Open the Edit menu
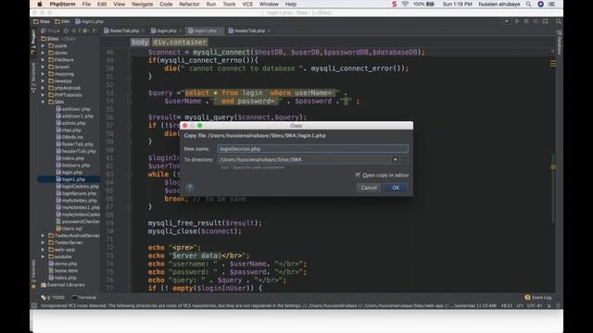Viewport: 593px width, 333px height. [x=102, y=4]
